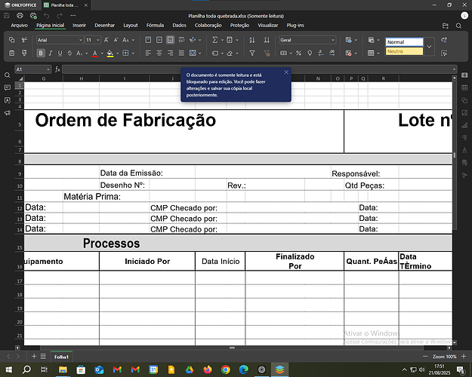This screenshot has height=377, width=472.
Task: Click the insert function fx icon
Action: coord(56,69)
